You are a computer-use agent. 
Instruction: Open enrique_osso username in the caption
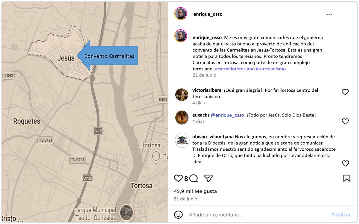click(x=207, y=37)
